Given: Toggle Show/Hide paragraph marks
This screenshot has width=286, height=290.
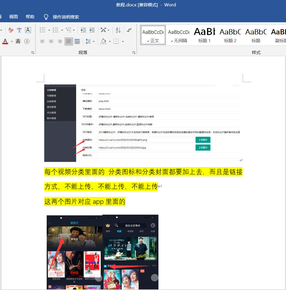Looking at the screenshot, I should click(129, 30).
